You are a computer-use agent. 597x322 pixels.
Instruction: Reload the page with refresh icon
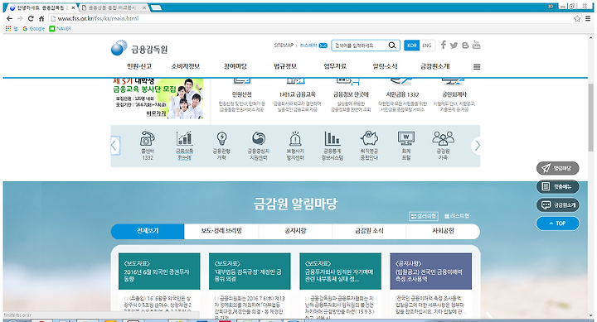pyautogui.click(x=31, y=18)
